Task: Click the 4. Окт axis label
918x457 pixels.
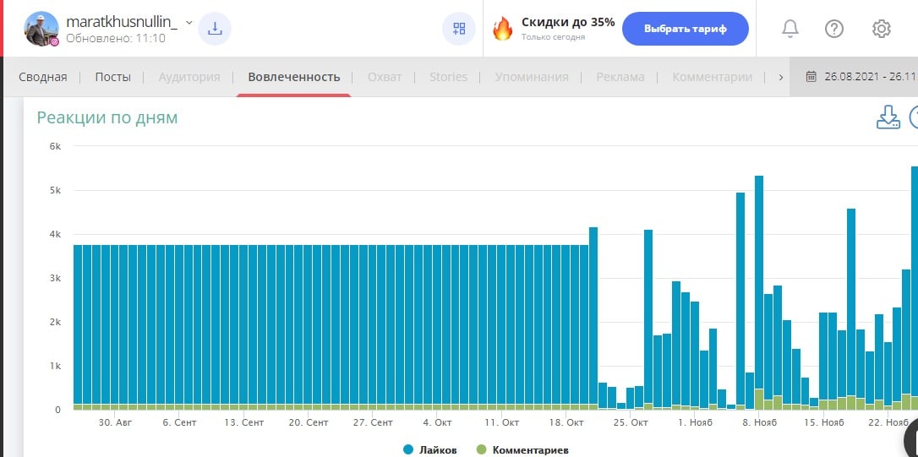Action: point(437,422)
